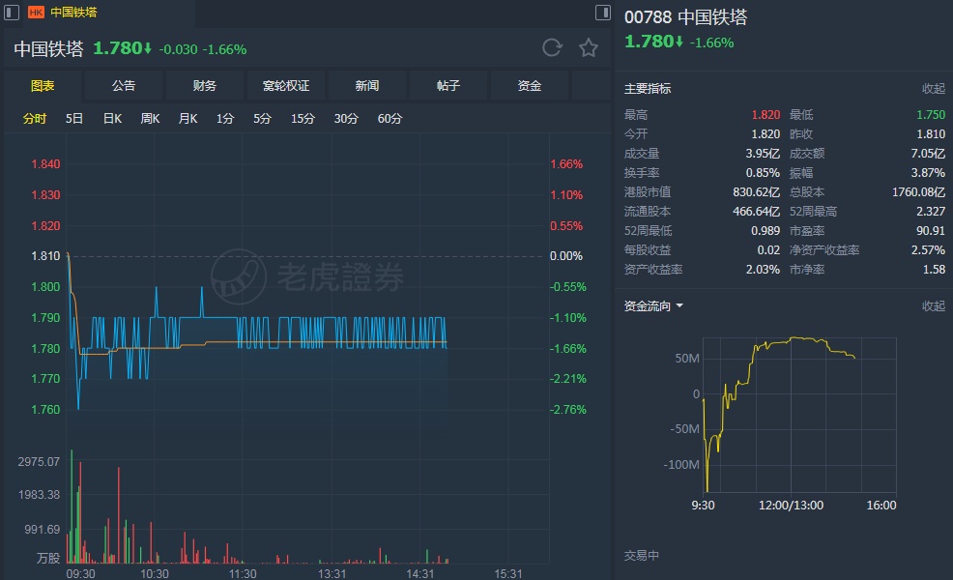953x580 pixels.
Task: Refresh the quote with the reload icon
Action: point(552,47)
